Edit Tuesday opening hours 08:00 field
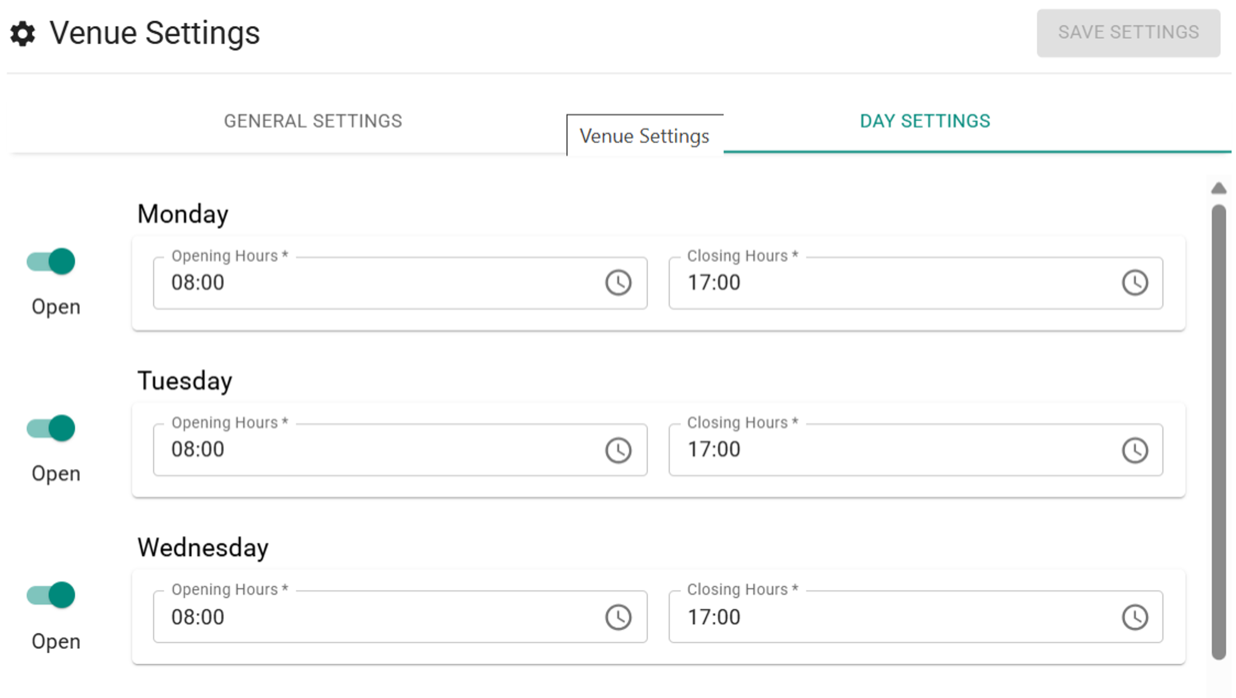 (x=374, y=450)
